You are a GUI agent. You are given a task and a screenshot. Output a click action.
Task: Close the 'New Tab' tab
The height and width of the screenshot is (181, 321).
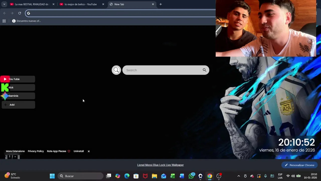153,4
